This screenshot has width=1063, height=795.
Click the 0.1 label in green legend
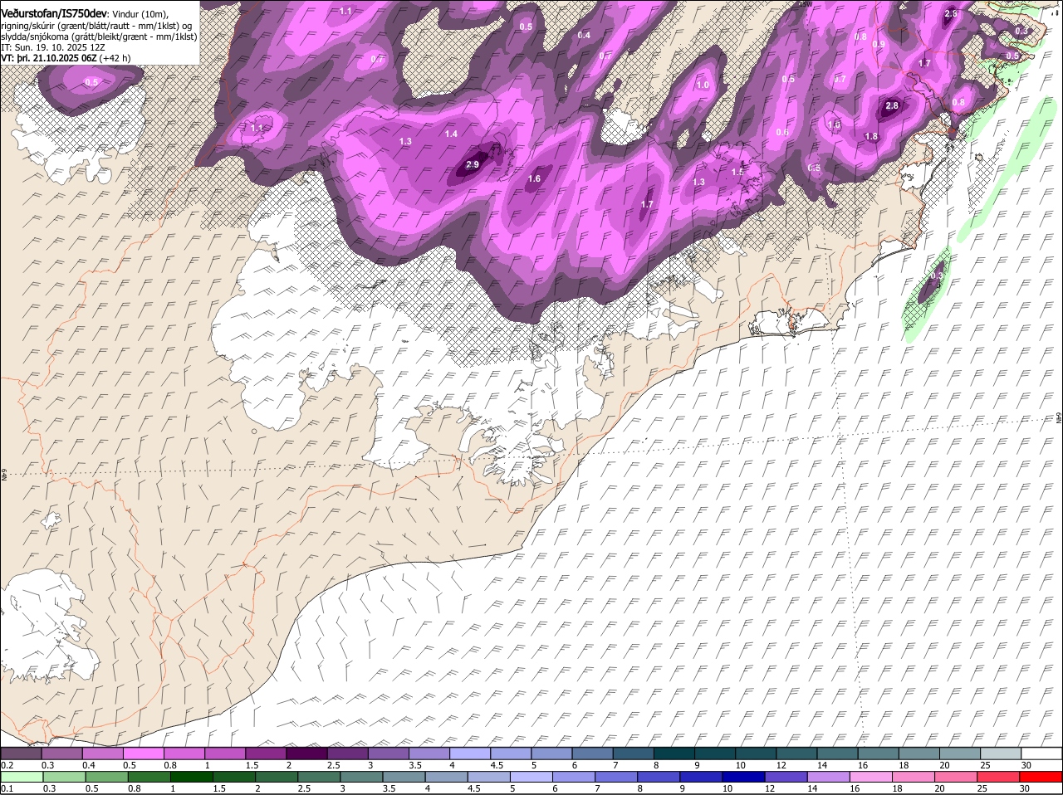(x=7, y=788)
